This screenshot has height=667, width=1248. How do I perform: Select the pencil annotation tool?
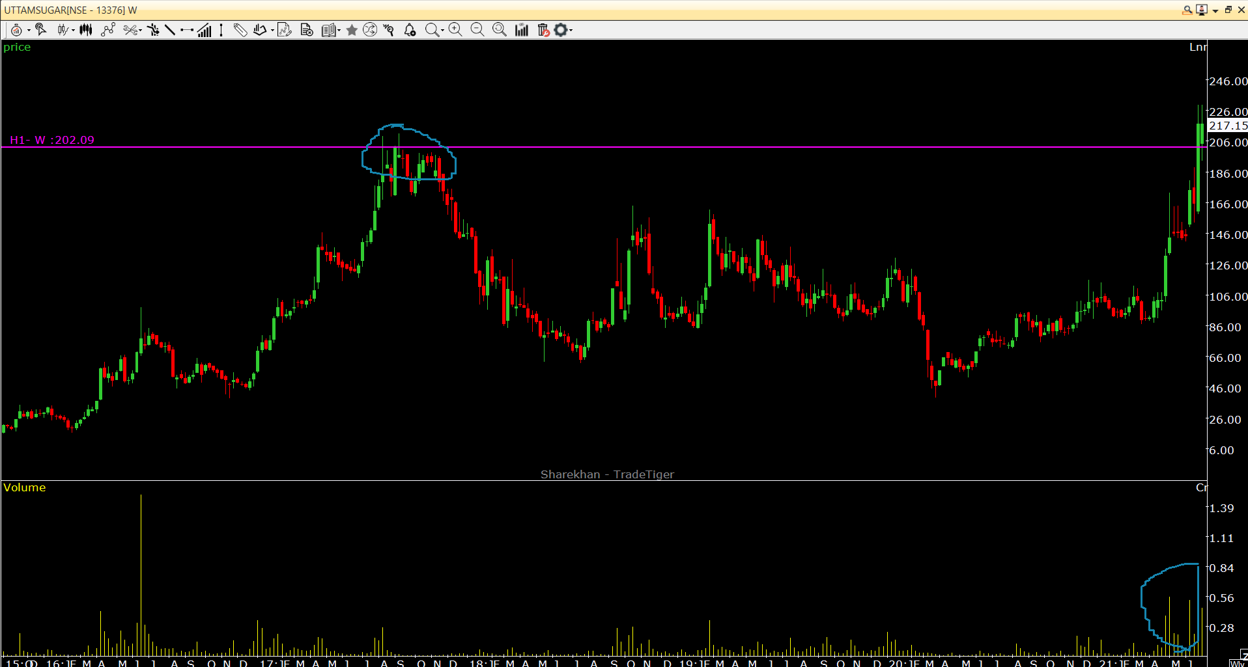[x=240, y=30]
